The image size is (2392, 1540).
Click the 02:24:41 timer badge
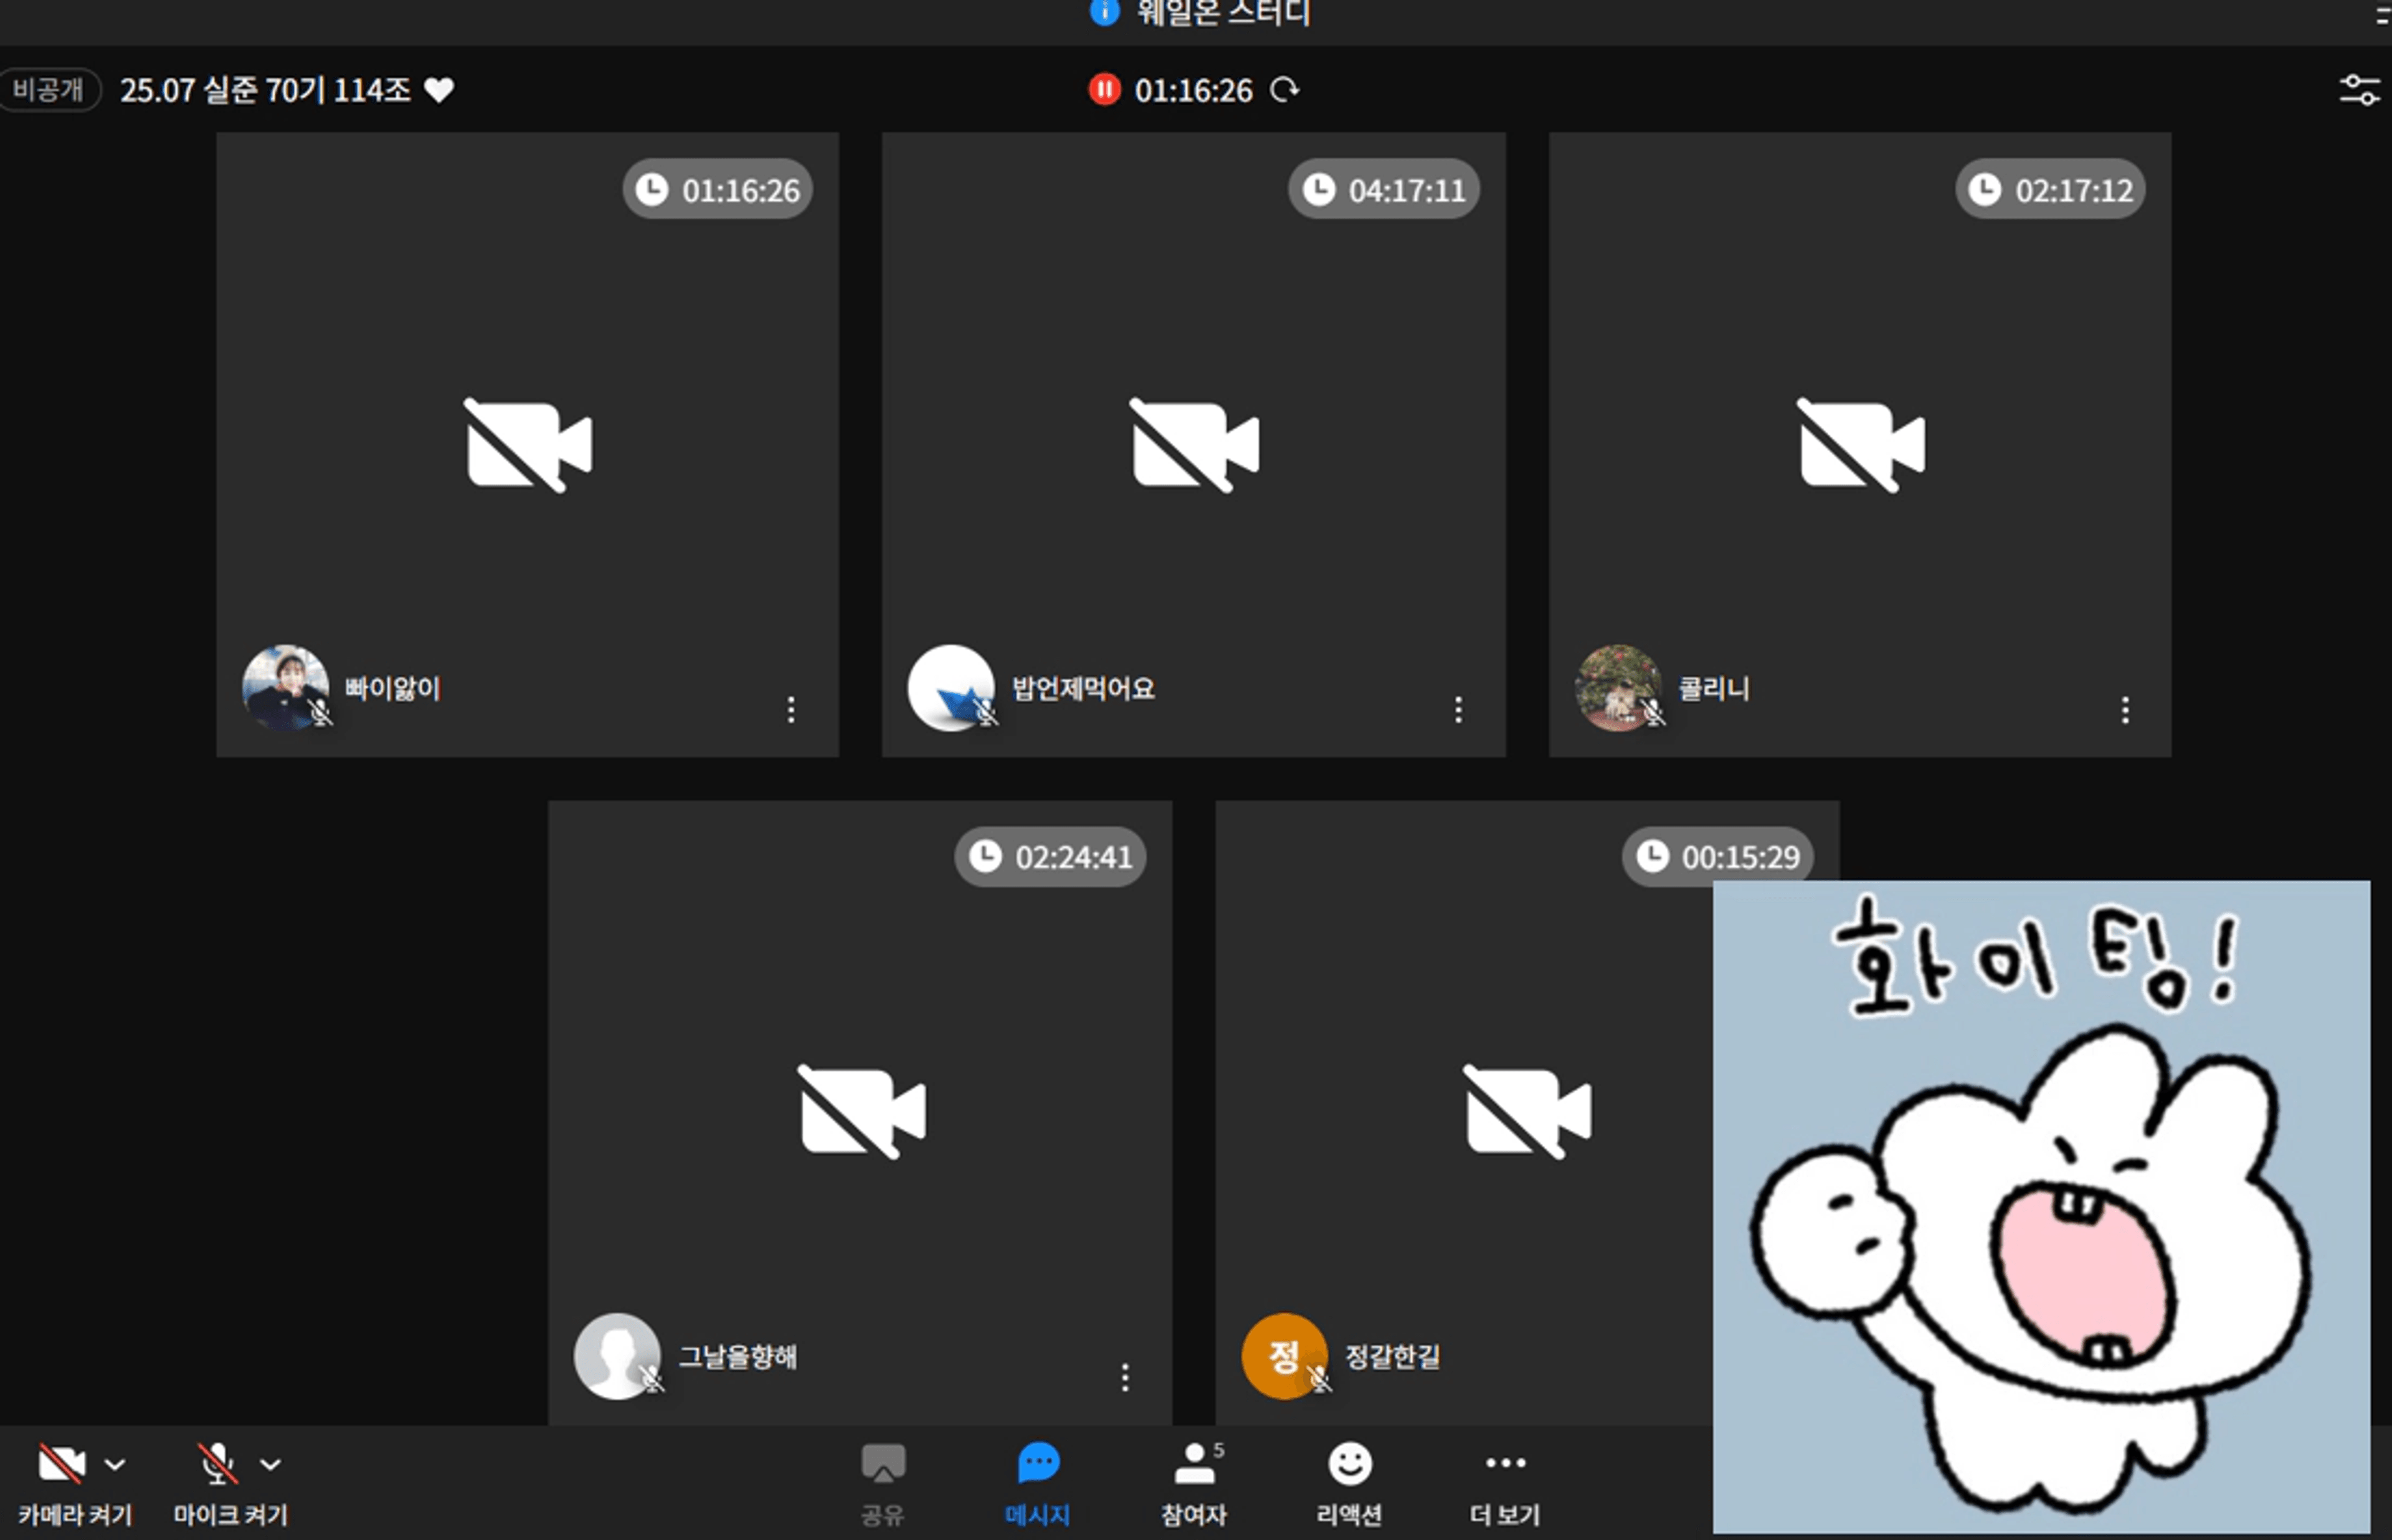coord(1051,856)
